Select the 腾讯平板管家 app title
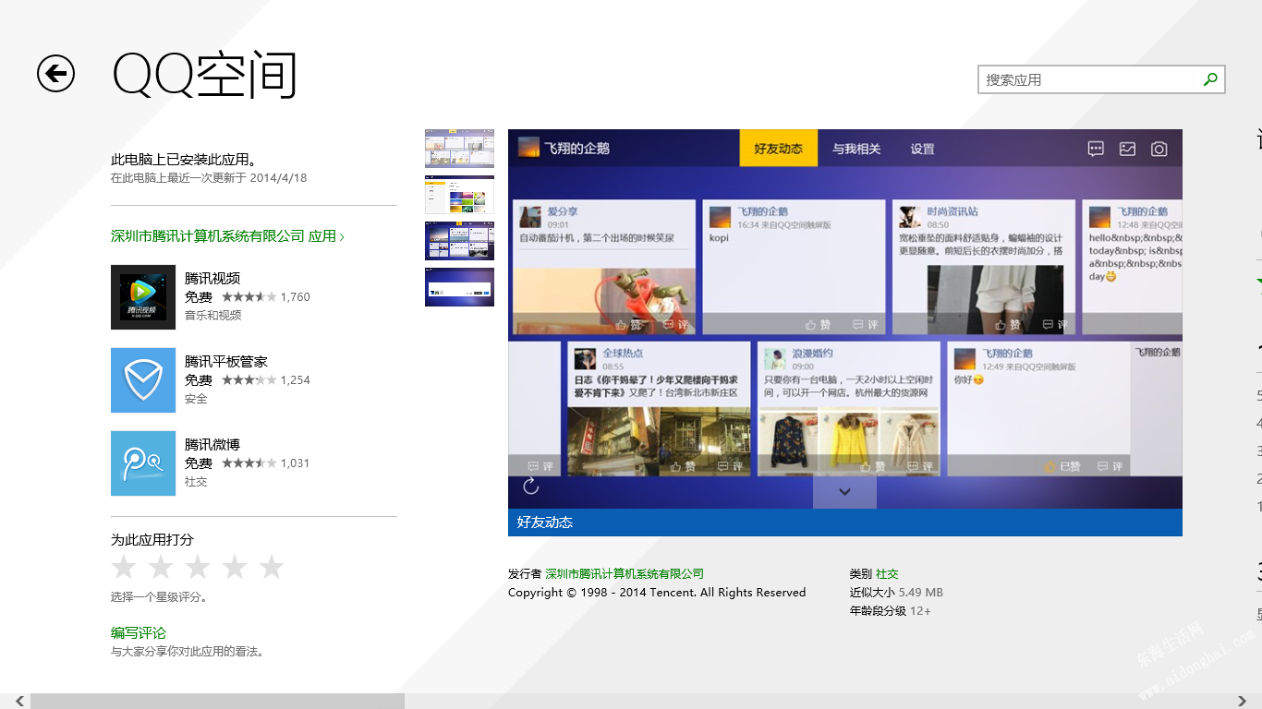 tap(226, 361)
